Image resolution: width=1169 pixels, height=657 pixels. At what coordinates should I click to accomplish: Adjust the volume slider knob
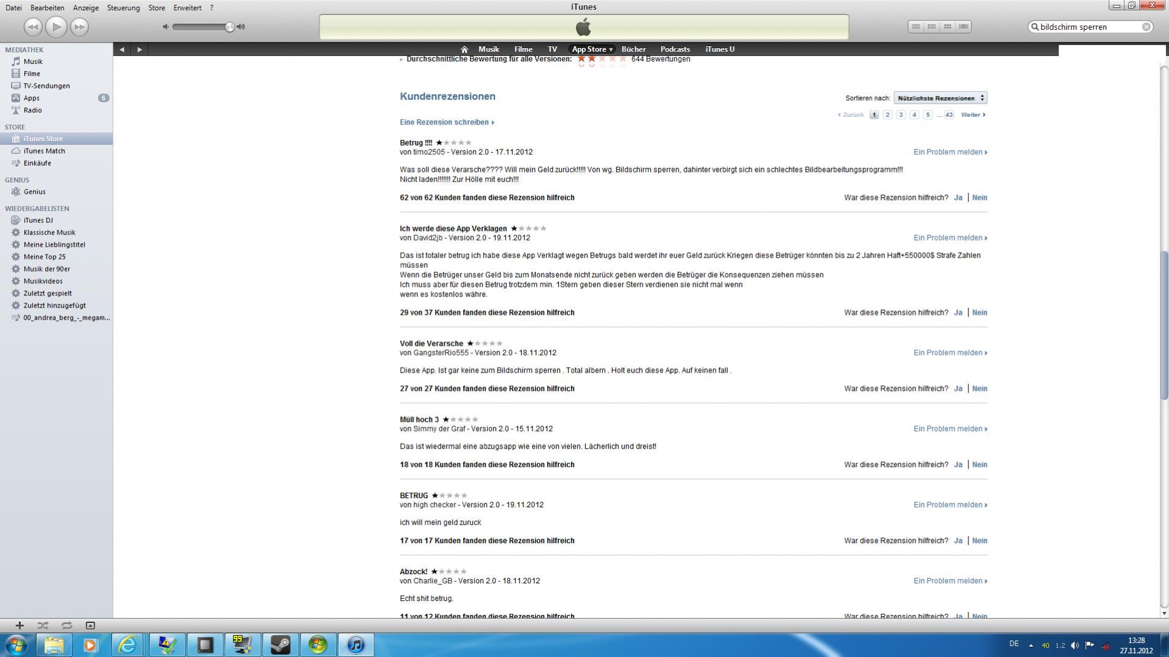(229, 27)
